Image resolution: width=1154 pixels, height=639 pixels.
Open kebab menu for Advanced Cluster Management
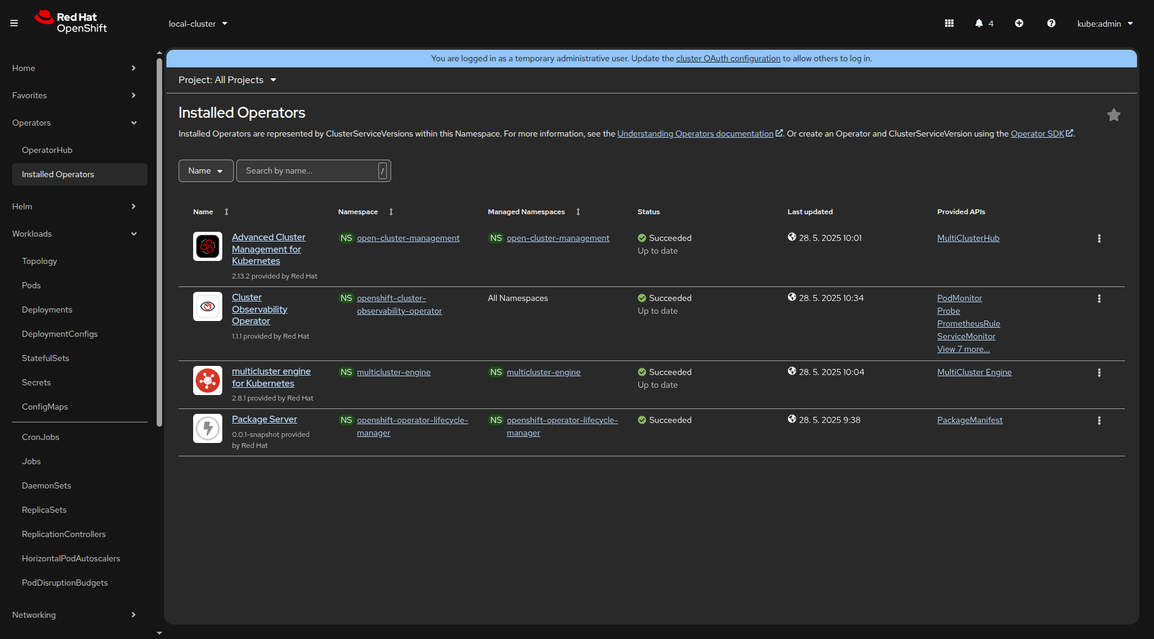[x=1099, y=238]
